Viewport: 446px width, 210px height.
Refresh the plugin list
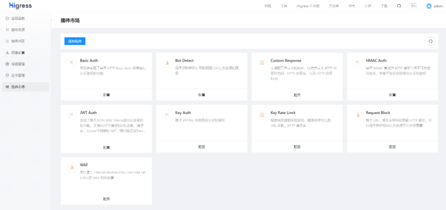click(431, 41)
